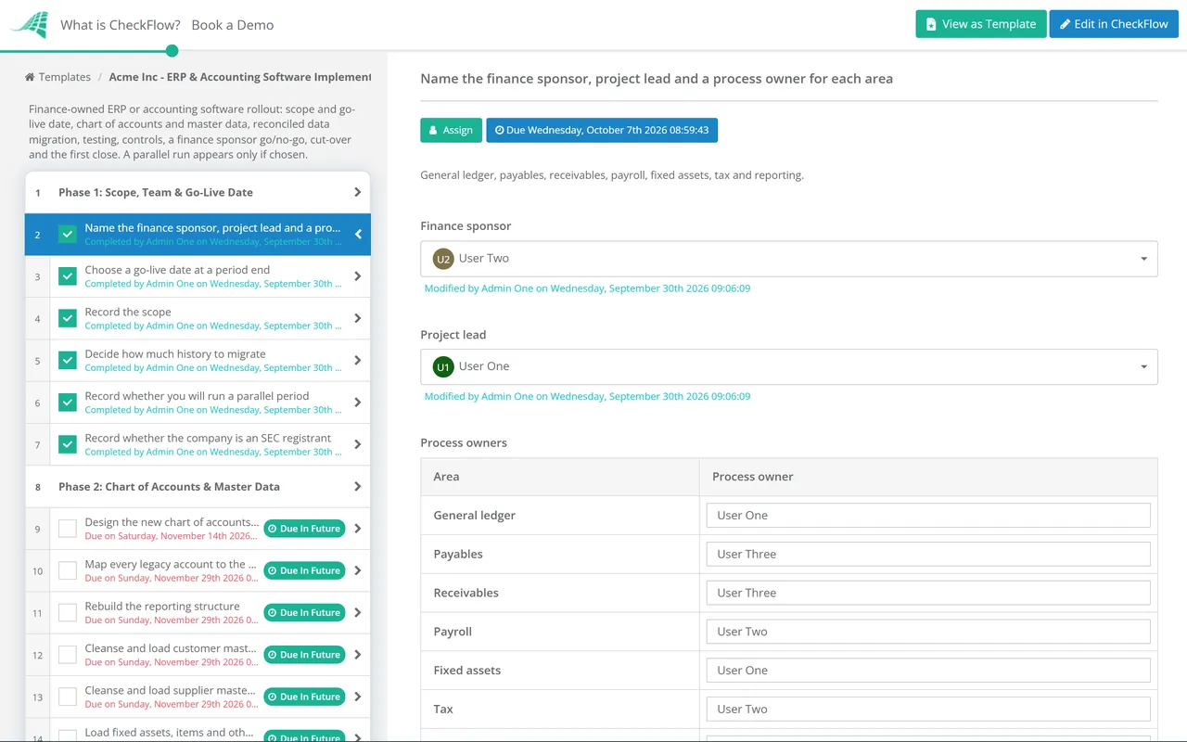Click Due In Future badge on step 9
Image resolution: width=1187 pixels, height=742 pixels.
coord(304,529)
